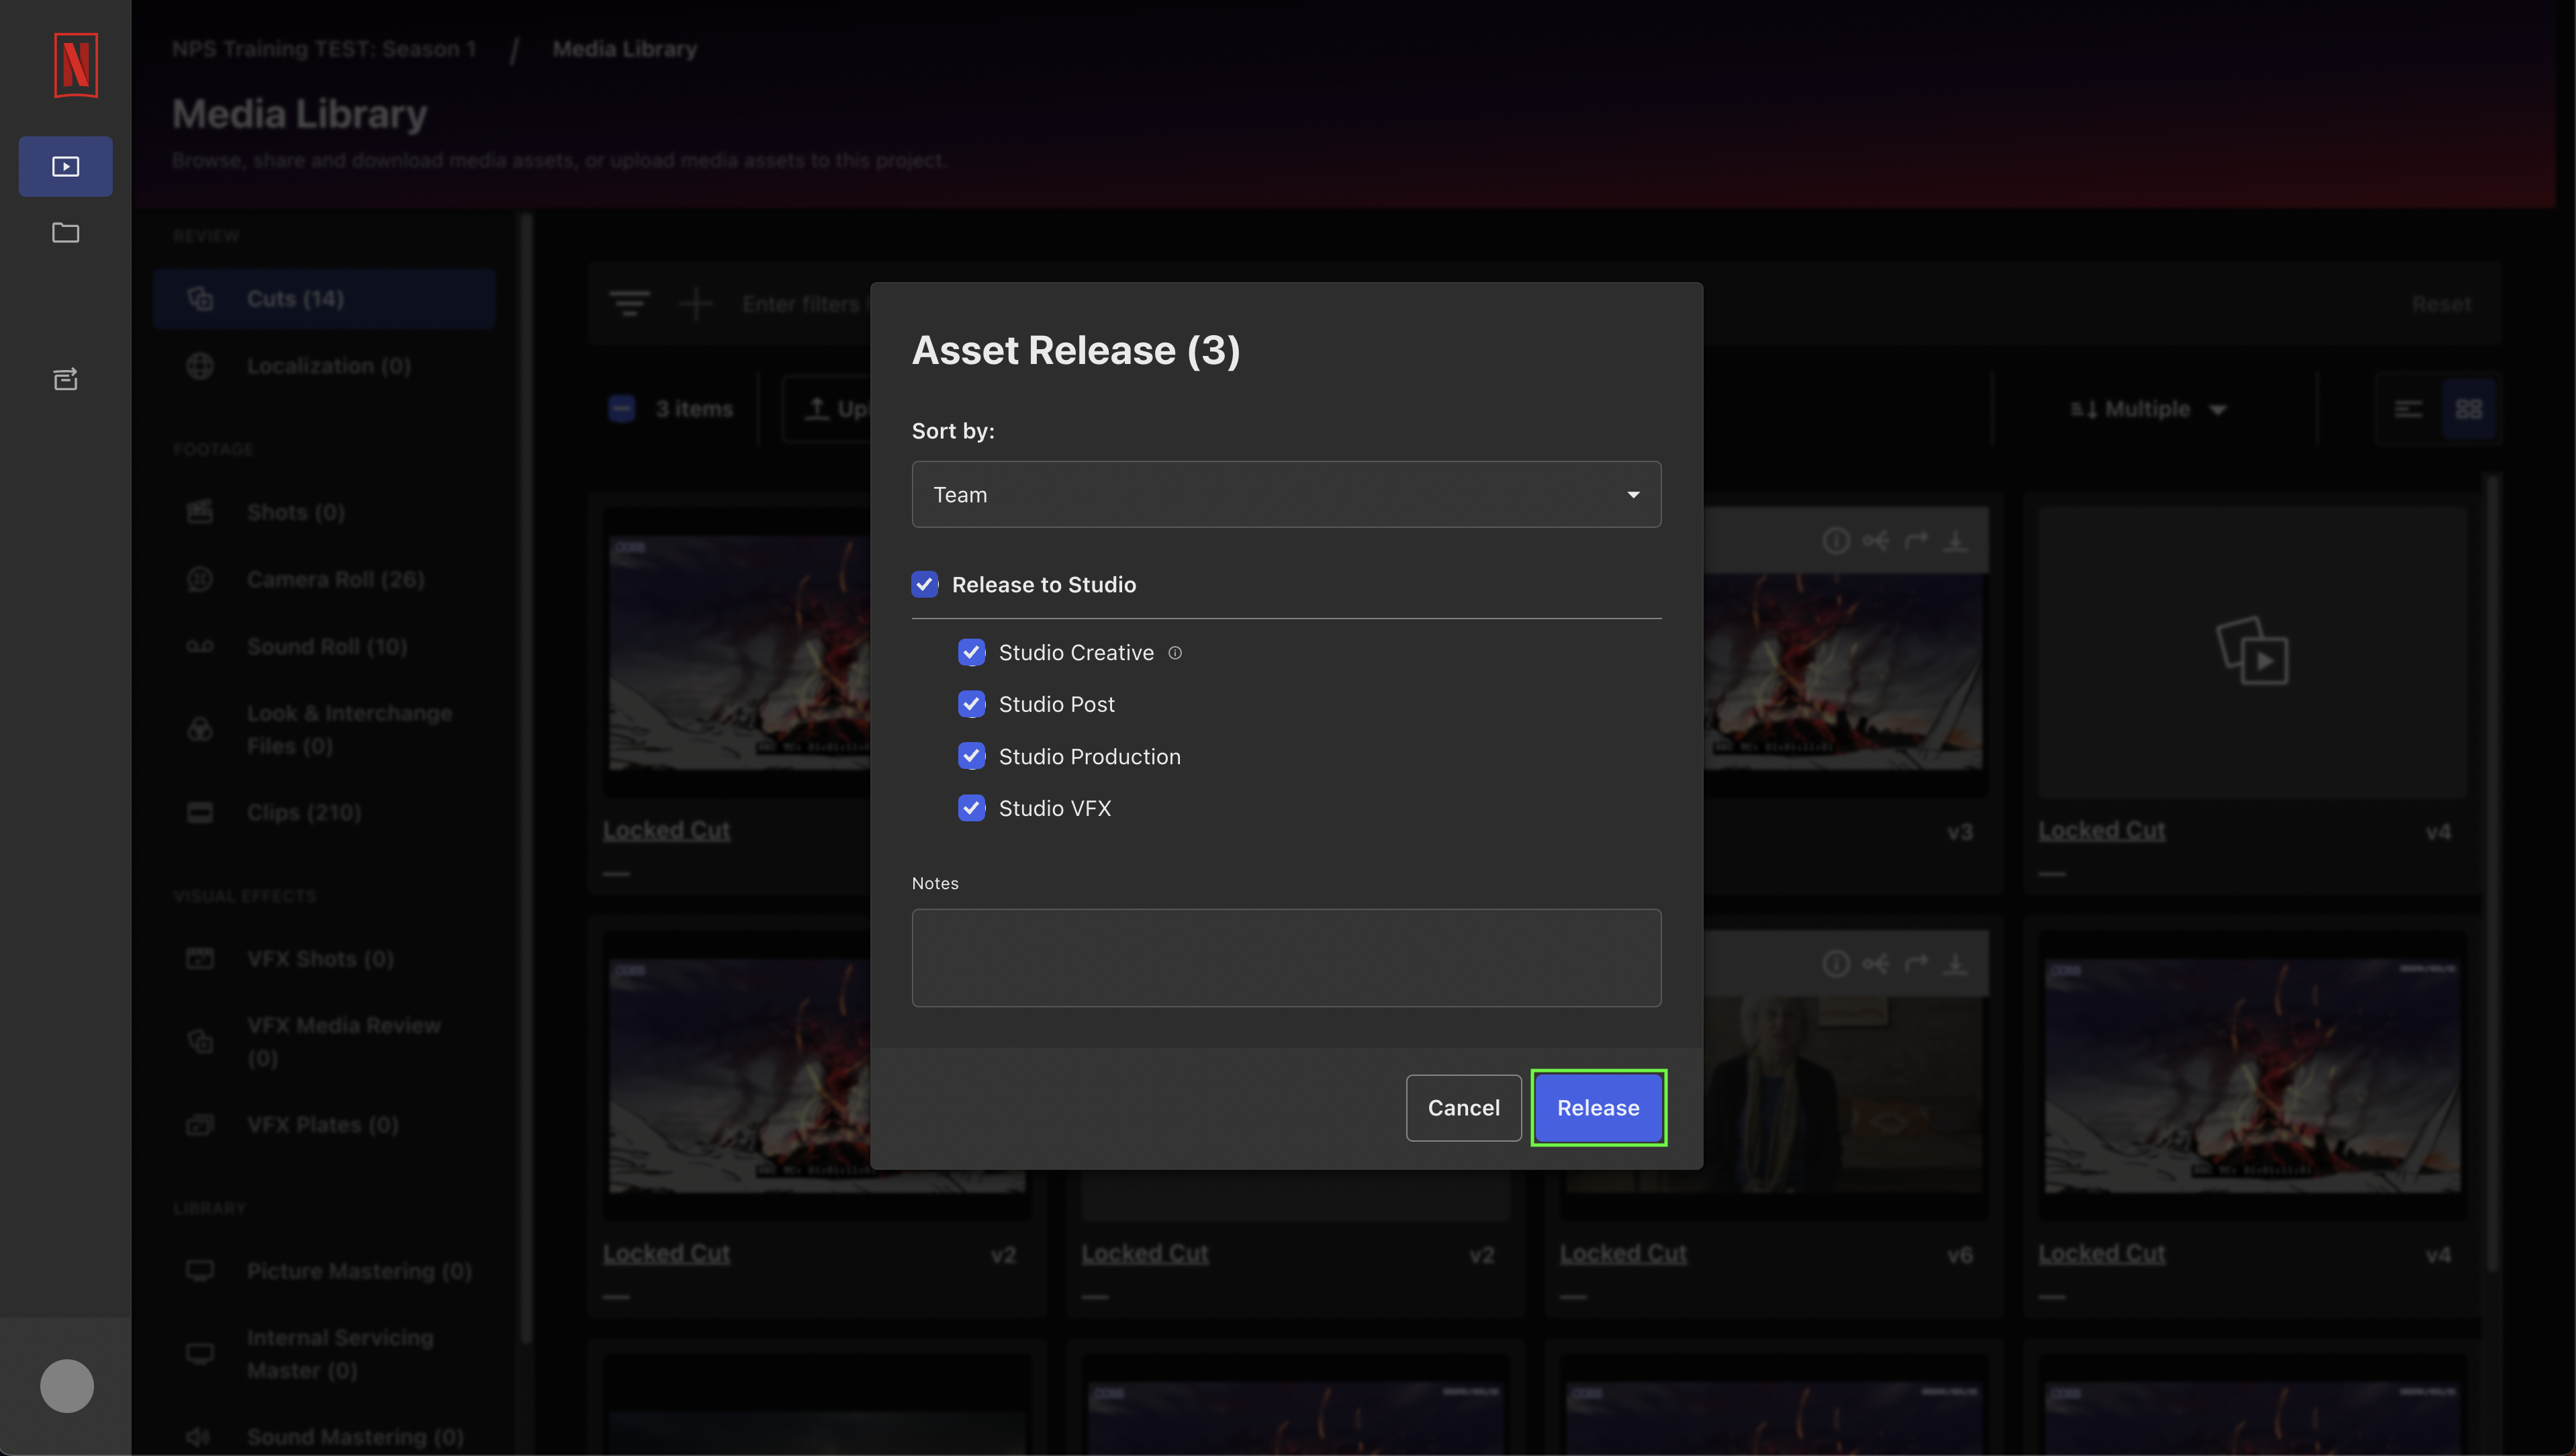This screenshot has width=2576, height=1456.
Task: Select Cuts (14) in sidebar
Action: 324,299
